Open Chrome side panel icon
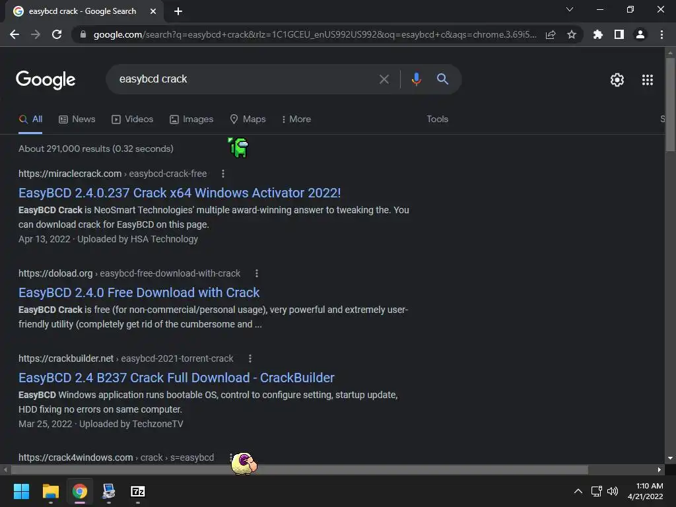Viewport: 676px width, 507px height. pos(619,34)
